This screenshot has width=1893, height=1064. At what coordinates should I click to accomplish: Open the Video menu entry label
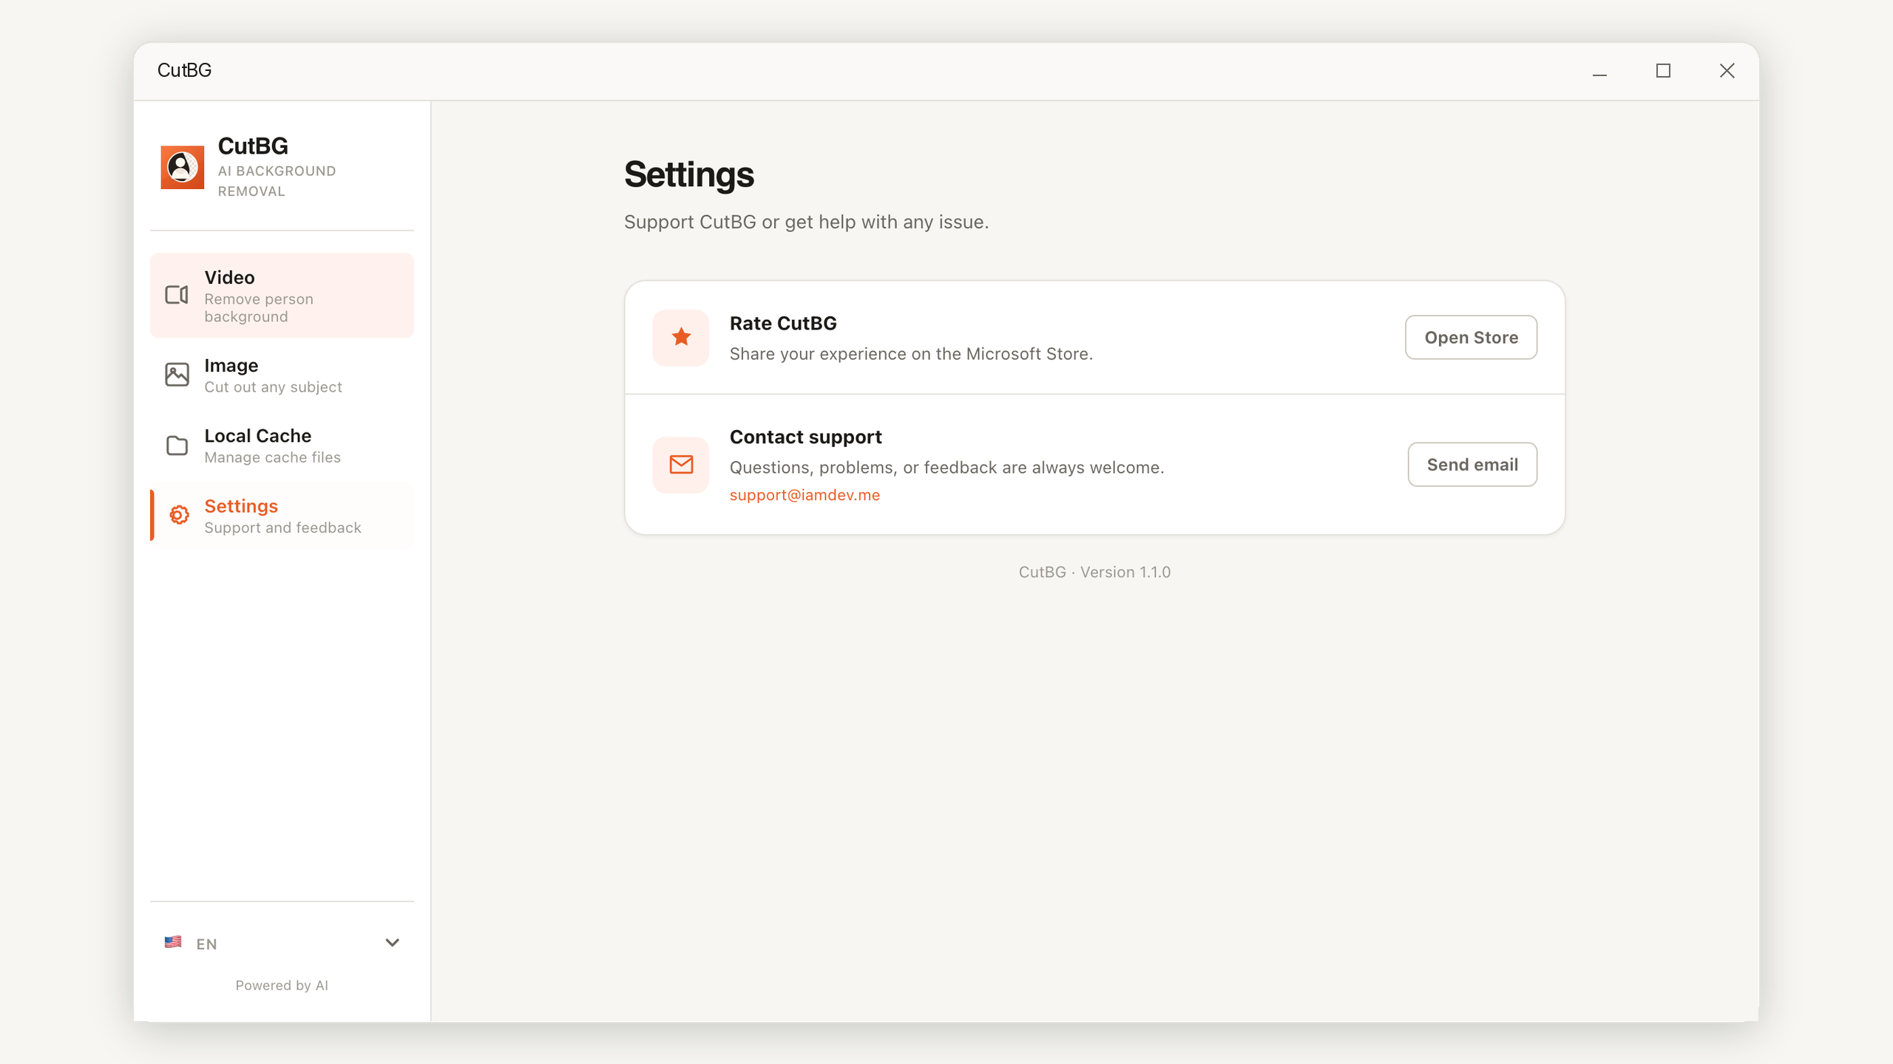point(229,277)
